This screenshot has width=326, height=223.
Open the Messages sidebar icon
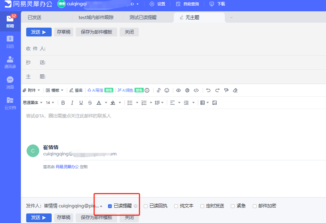coord(10,82)
